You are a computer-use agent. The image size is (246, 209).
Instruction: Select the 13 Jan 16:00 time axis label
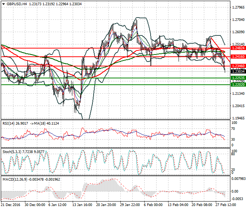(x=82, y=205)
